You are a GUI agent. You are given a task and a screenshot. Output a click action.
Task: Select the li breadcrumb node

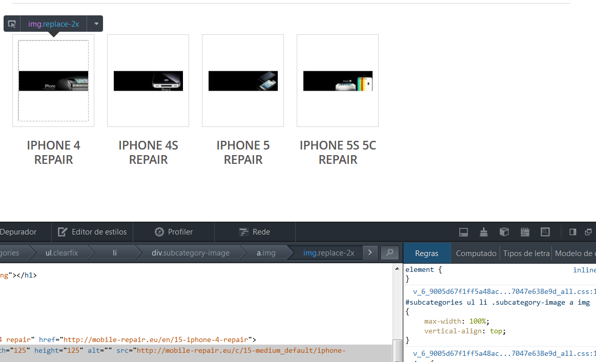tap(115, 253)
